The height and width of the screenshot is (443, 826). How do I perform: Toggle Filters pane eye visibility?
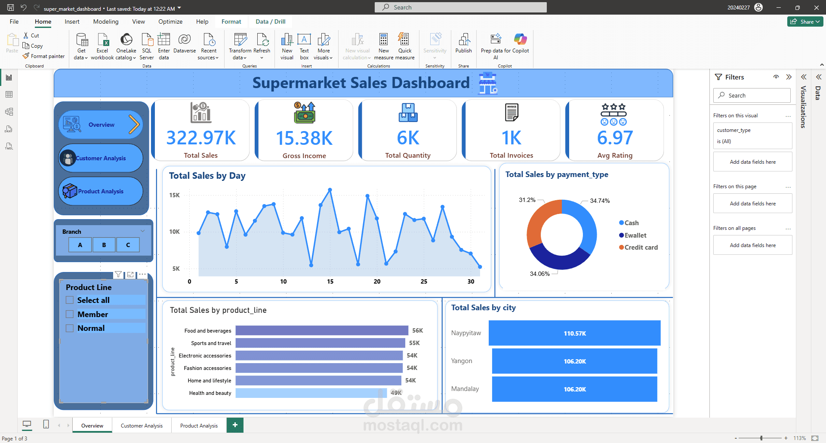776,77
